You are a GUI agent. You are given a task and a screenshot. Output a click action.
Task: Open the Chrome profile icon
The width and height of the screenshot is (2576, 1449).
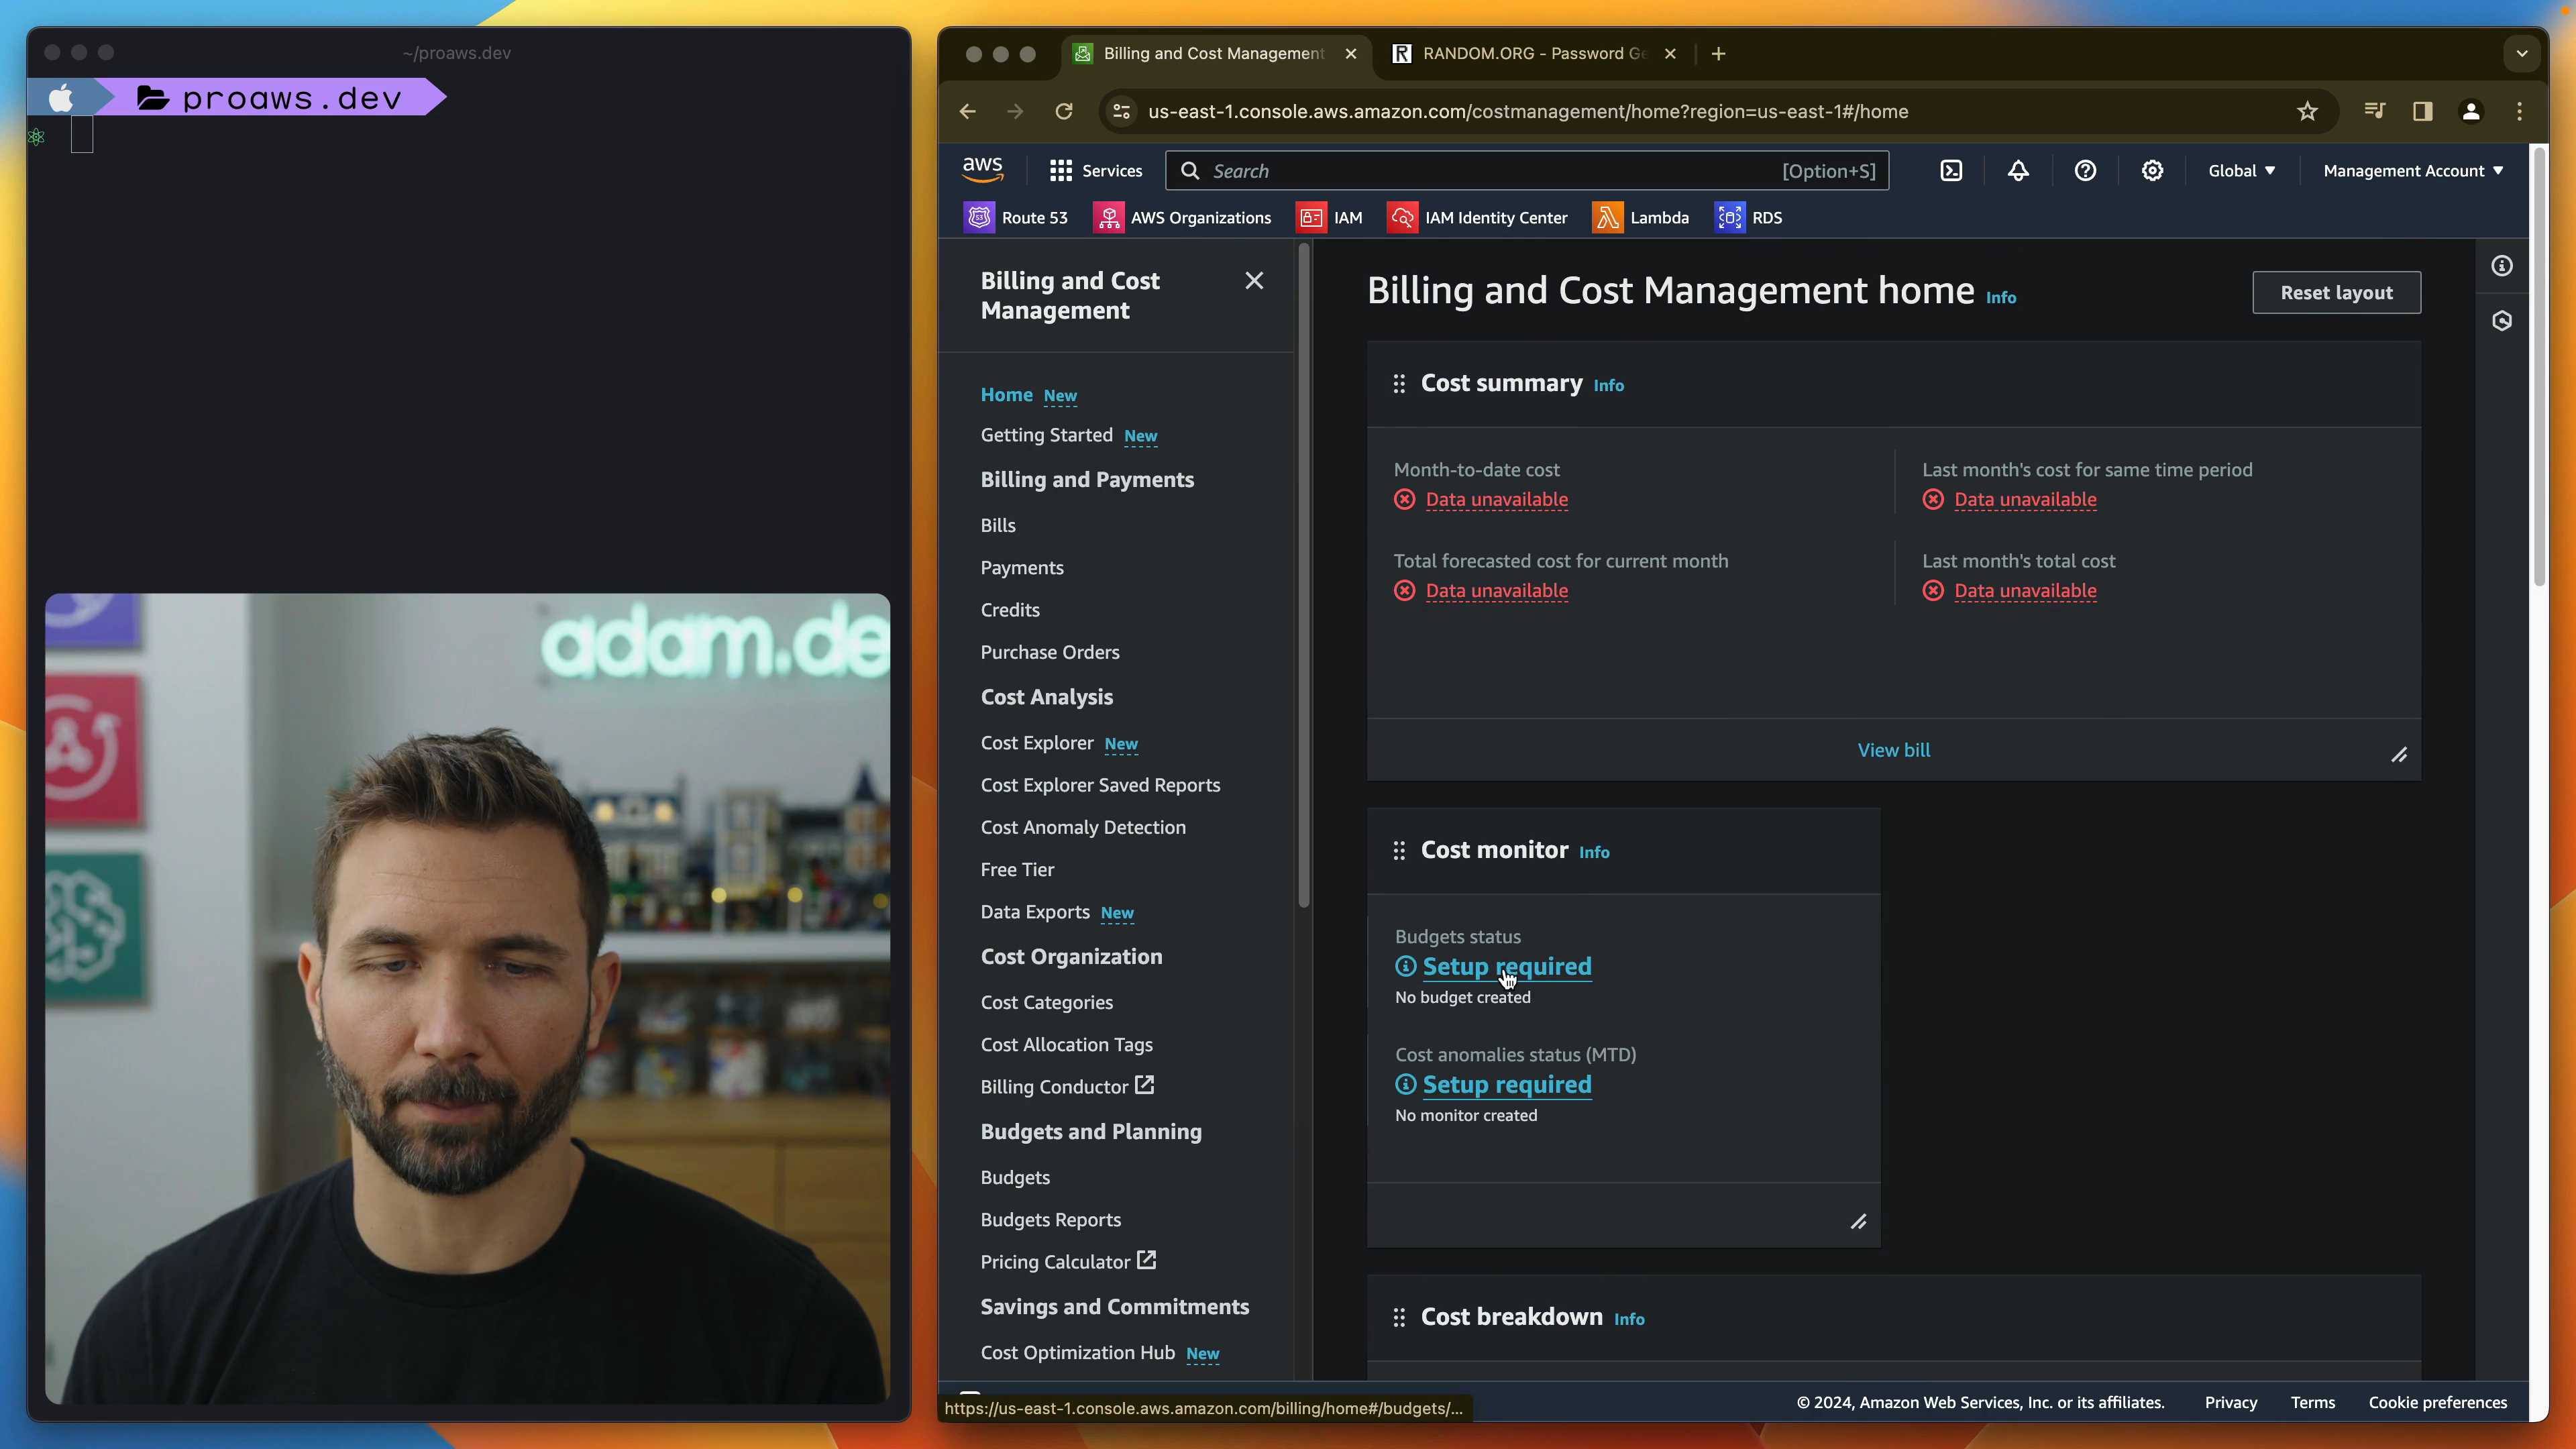pos(2471,112)
